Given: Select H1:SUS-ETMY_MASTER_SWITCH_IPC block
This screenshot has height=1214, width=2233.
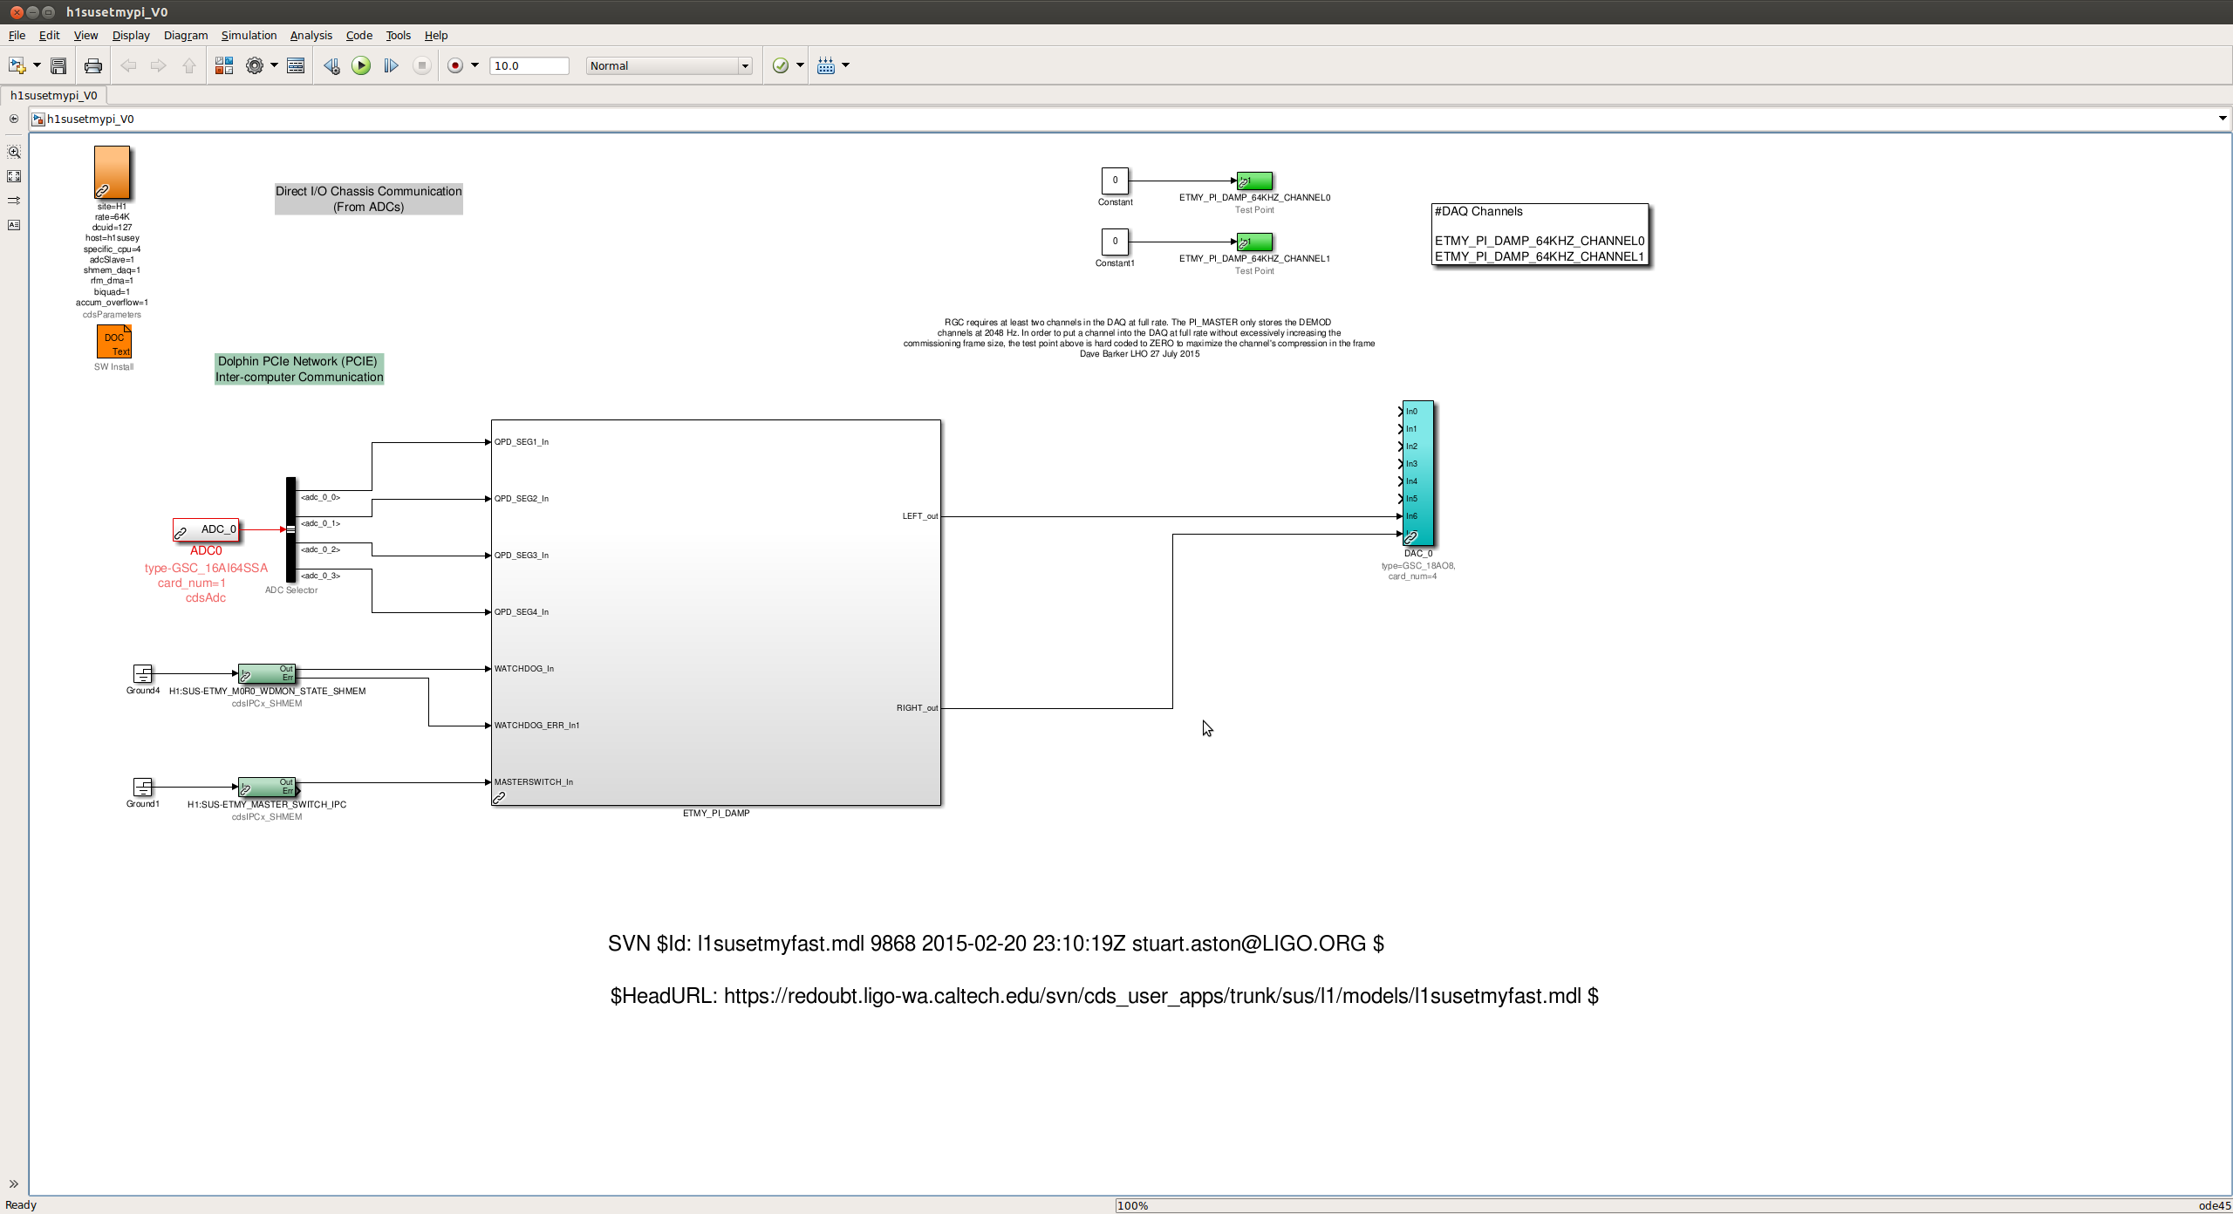Looking at the screenshot, I should 267,787.
